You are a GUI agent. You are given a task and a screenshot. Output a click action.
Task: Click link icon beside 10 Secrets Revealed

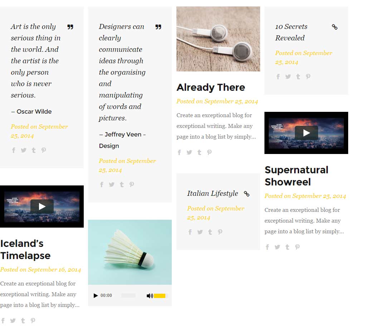tap(335, 27)
